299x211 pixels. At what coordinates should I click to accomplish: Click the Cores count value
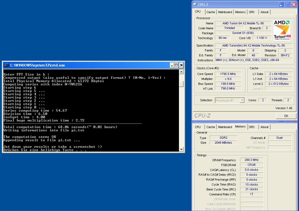click(x=263, y=100)
